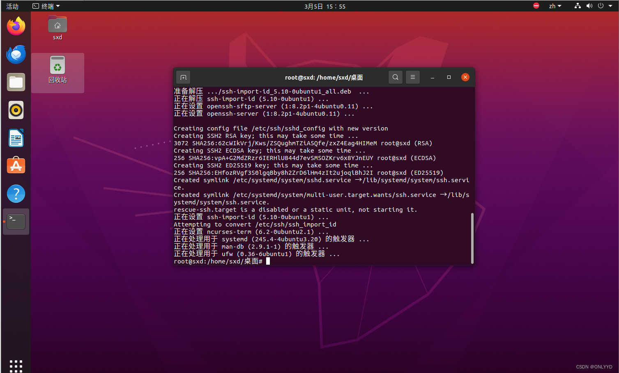
Task: Launch Rhythmbox music player
Action: coord(16,110)
